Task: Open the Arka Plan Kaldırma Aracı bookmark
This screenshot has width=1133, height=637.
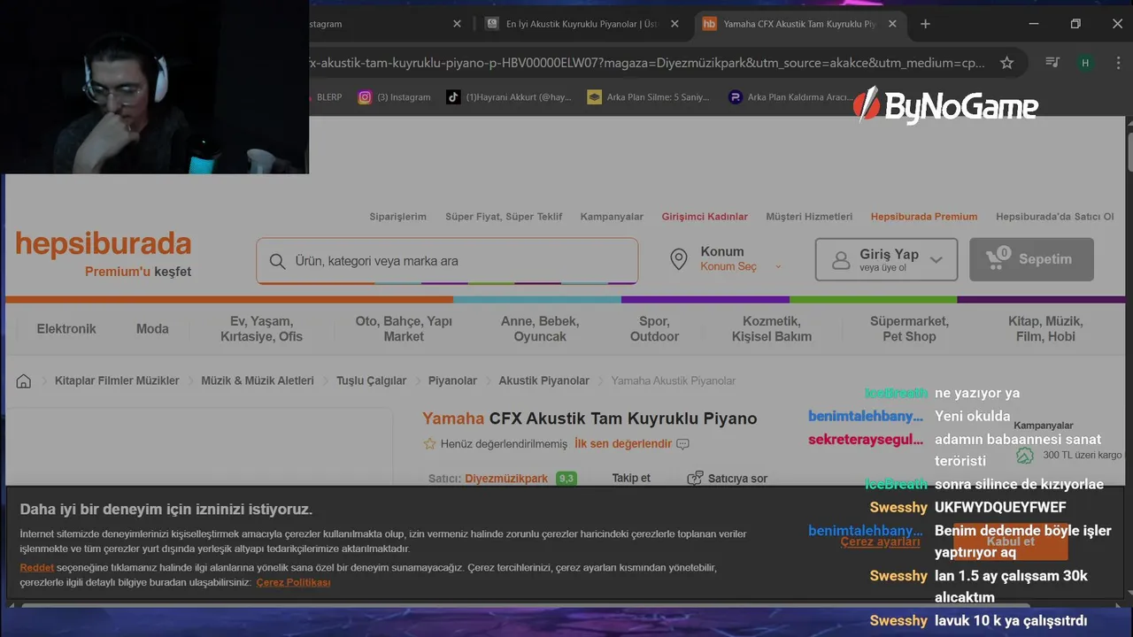Action: click(x=790, y=97)
